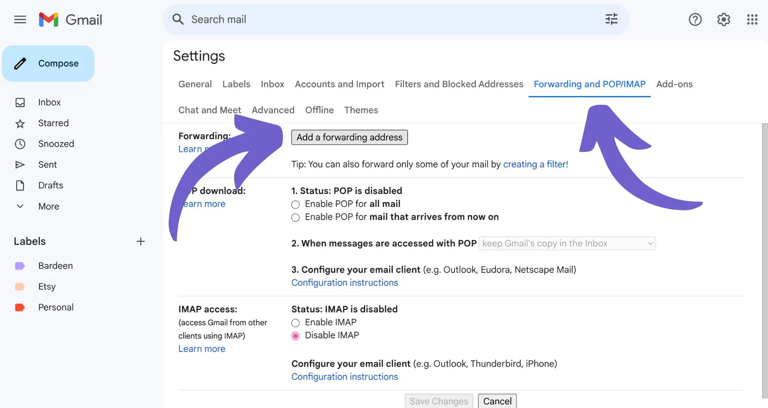The width and height of the screenshot is (768, 408).
Task: Enable POP for mail arriving from now on
Action: (x=296, y=217)
